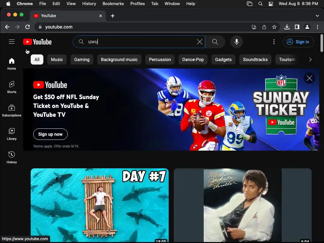The height and width of the screenshot is (243, 324).
Task: Open Subscriptions from sidebar
Action: pos(12,111)
